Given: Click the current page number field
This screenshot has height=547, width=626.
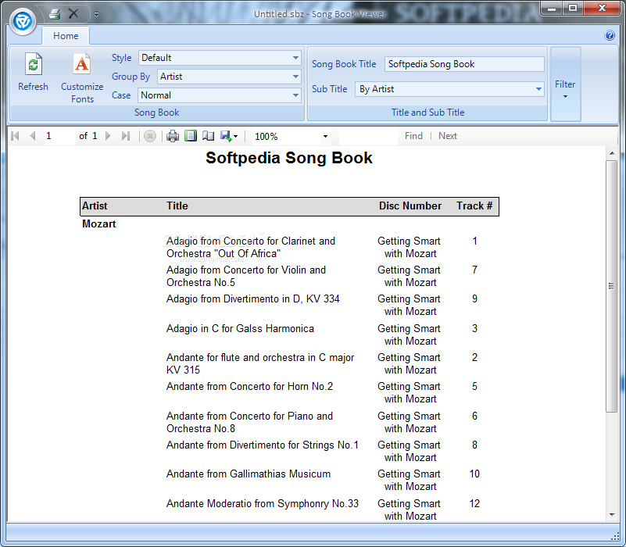Looking at the screenshot, I should 60,136.
